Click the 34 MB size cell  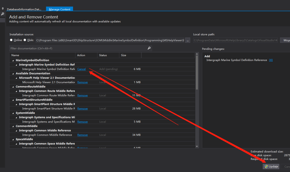pyautogui.click(x=136, y=135)
